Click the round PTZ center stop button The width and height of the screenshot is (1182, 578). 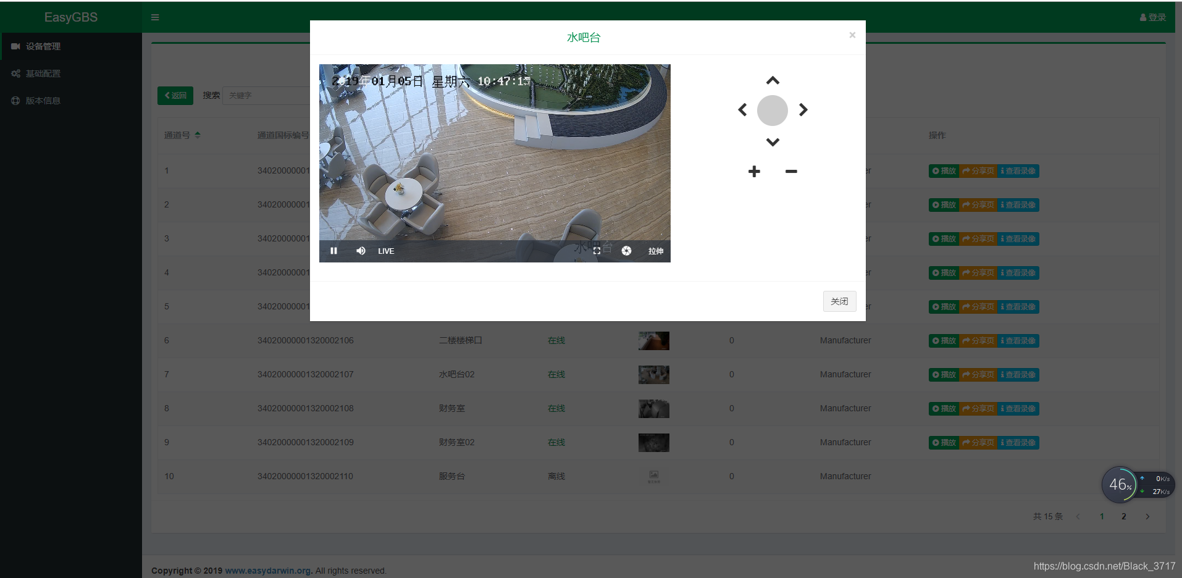[x=773, y=111]
